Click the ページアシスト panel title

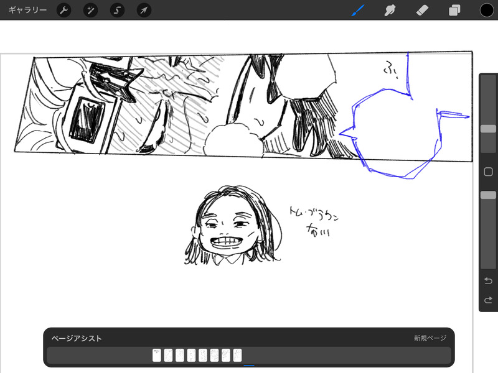(x=77, y=338)
